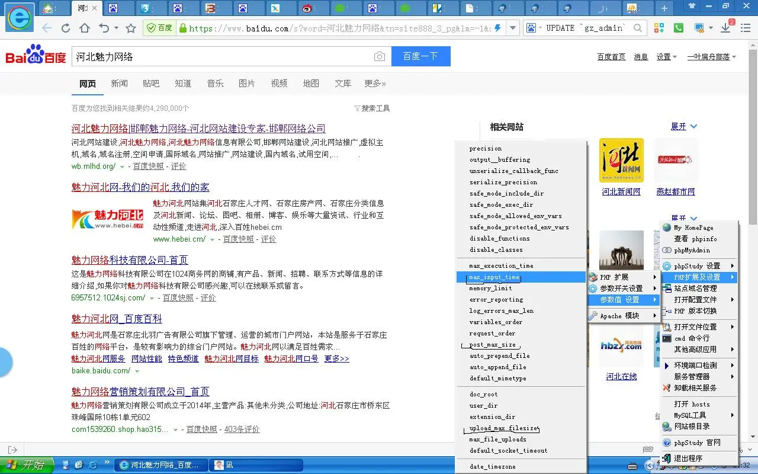Click the Baidu logo

[x=36, y=56]
